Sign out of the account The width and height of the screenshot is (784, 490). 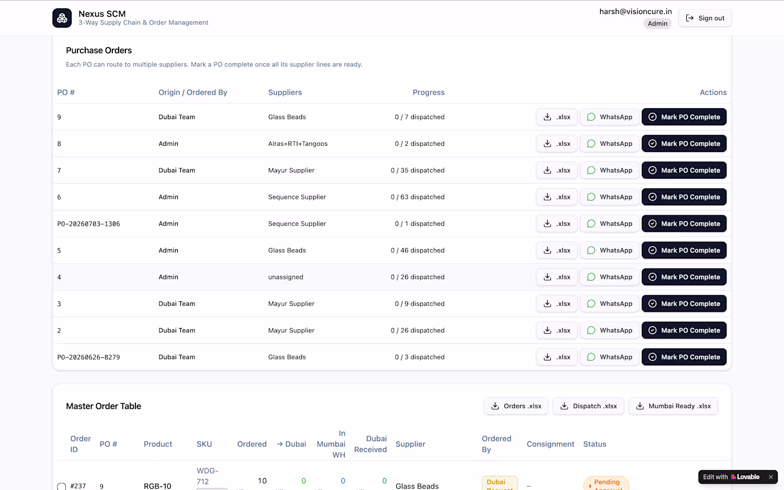click(x=705, y=18)
